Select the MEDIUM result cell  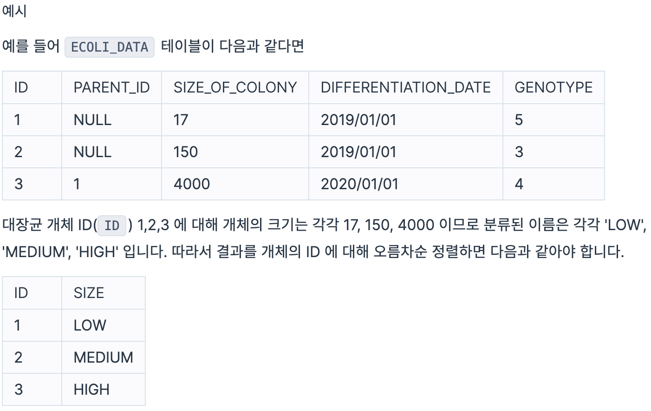tap(104, 357)
